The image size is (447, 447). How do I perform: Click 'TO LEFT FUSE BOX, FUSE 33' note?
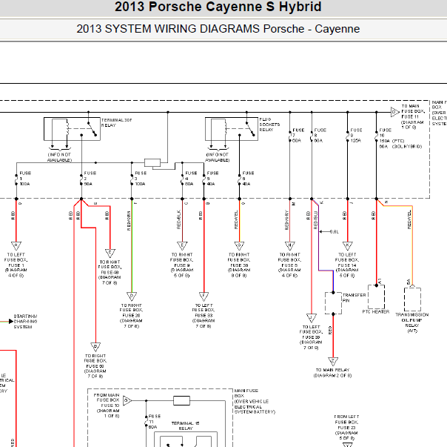(x=204, y=316)
